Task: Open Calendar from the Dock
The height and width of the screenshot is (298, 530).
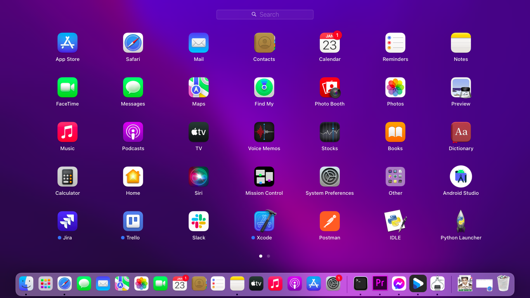Action: coord(180,284)
